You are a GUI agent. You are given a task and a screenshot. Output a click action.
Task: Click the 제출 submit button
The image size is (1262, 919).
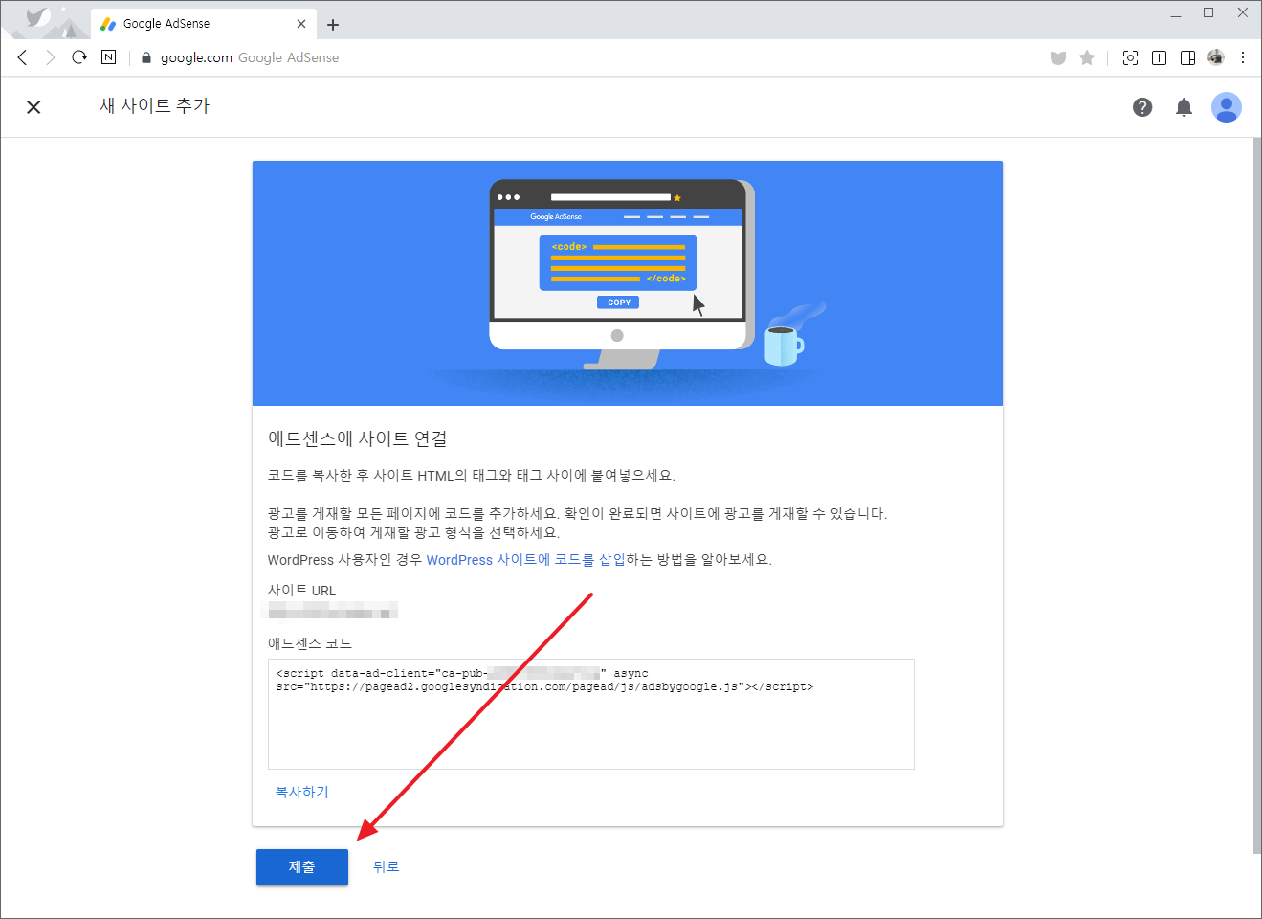tap(302, 867)
